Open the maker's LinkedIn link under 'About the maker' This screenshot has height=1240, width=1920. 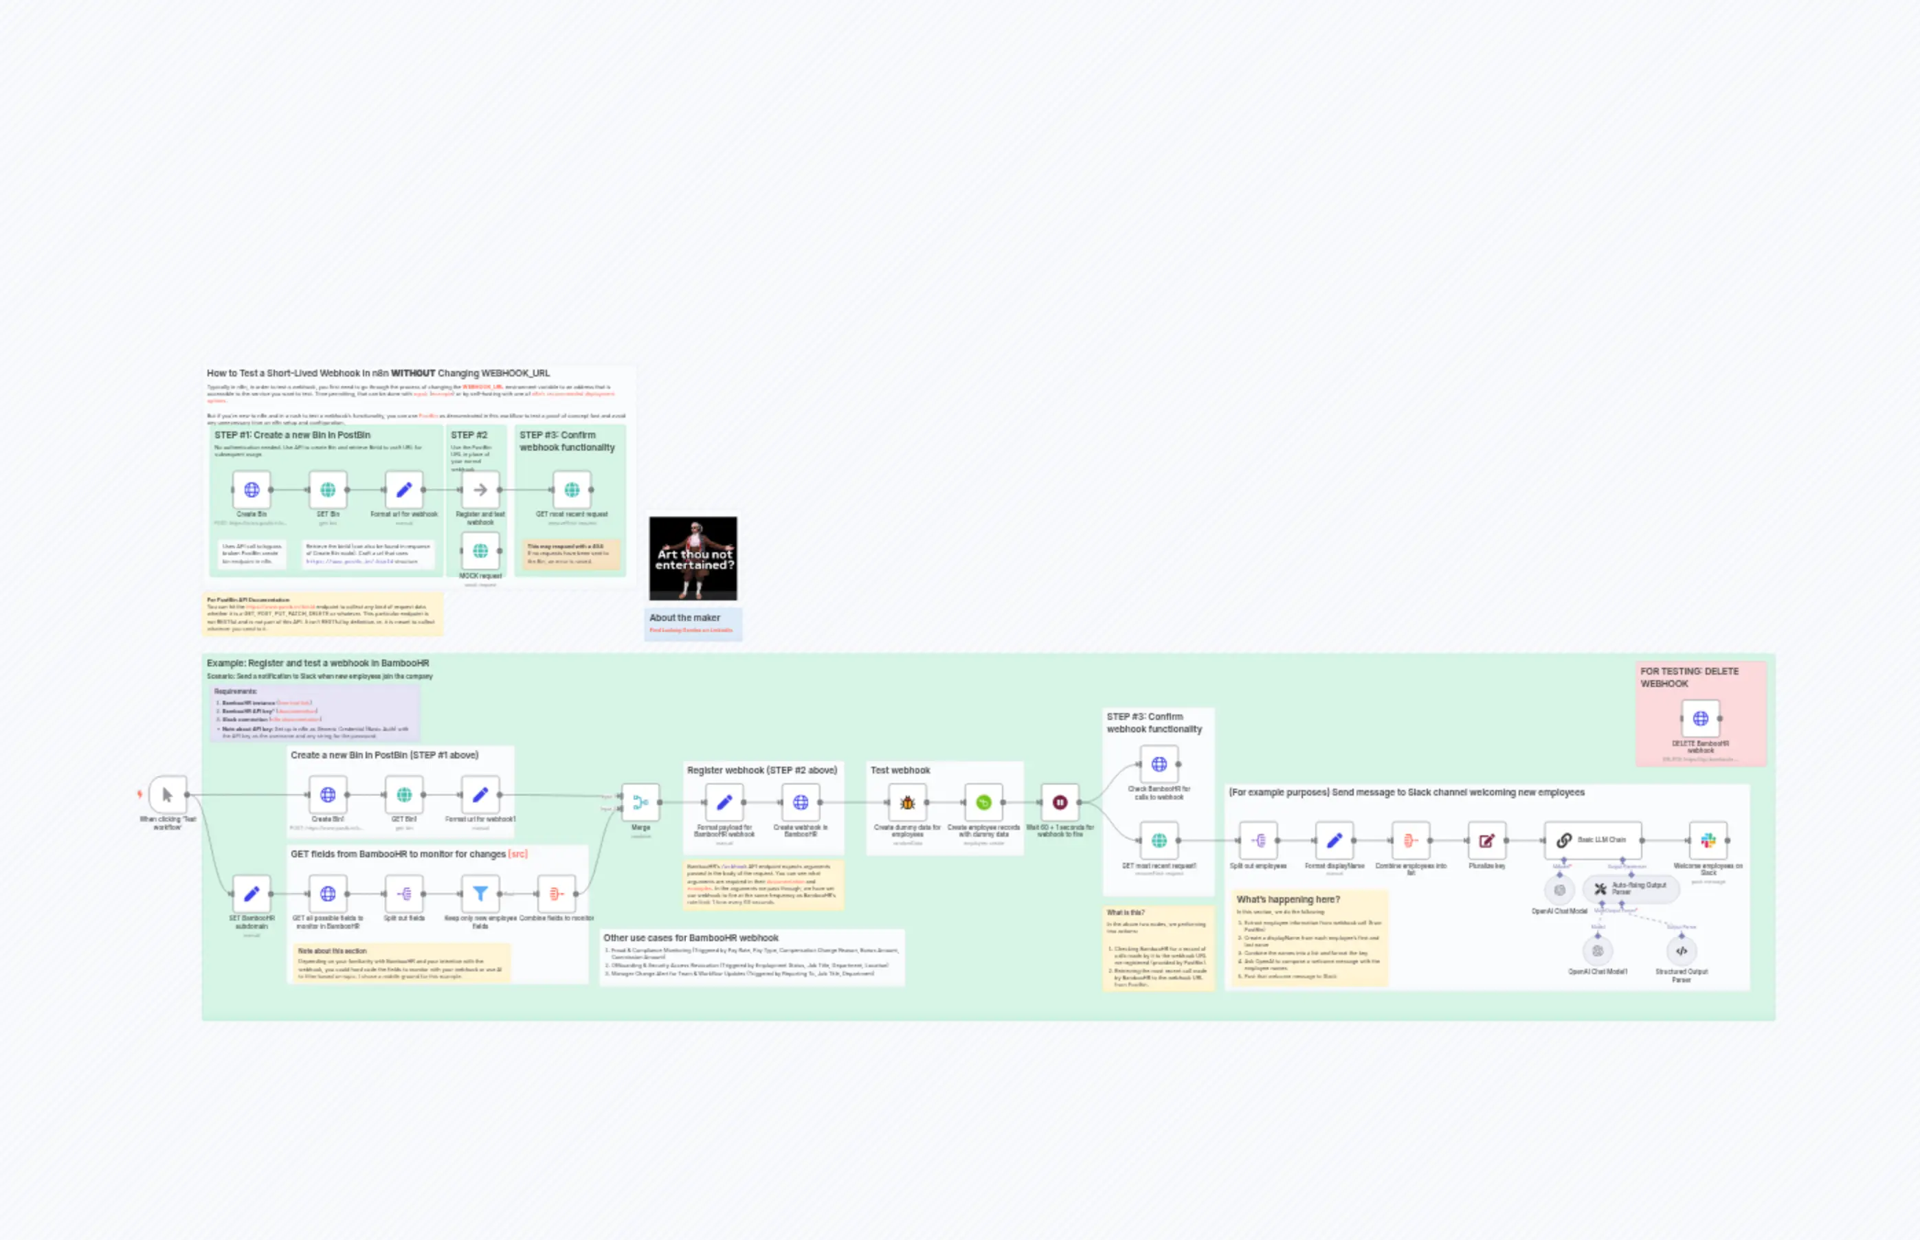(x=691, y=631)
